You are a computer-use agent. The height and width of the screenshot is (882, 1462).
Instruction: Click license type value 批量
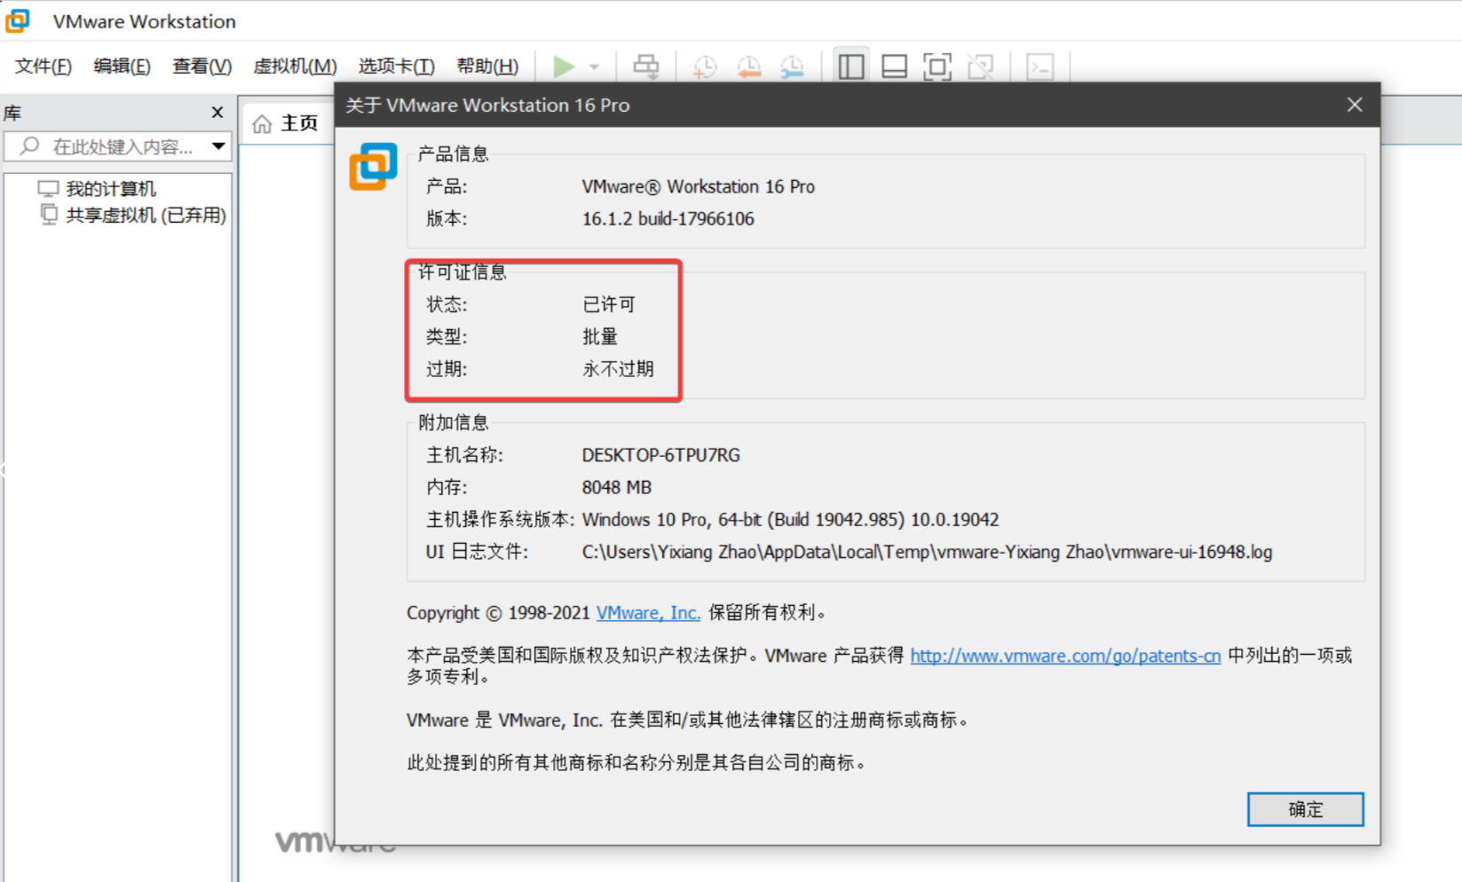(x=600, y=337)
